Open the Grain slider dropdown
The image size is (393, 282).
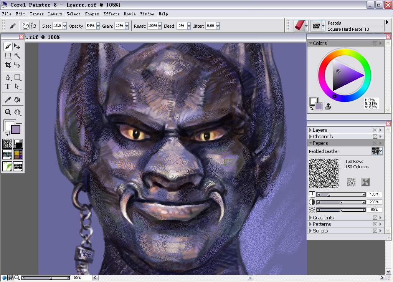(127, 26)
